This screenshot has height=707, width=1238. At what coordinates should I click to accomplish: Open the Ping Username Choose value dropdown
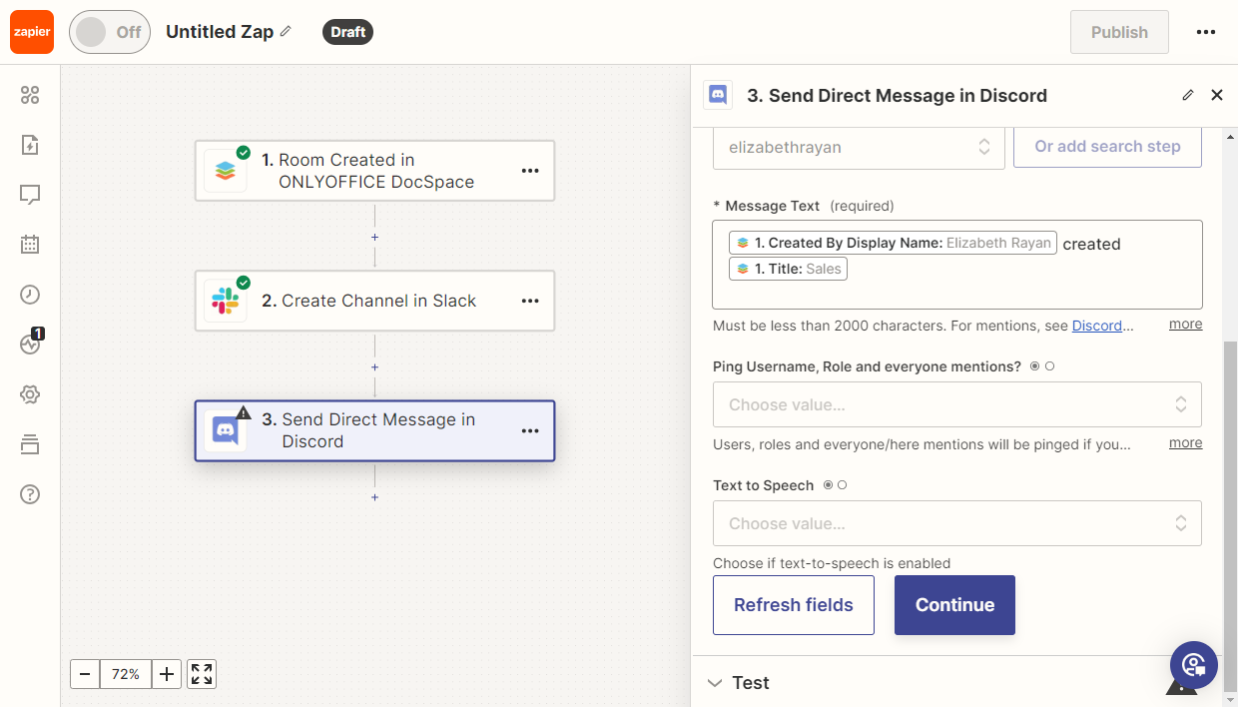tap(956, 404)
